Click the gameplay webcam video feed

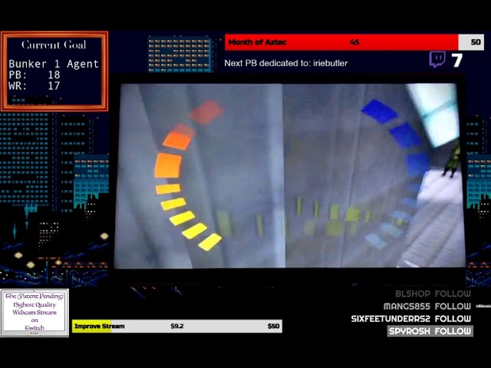click(290, 176)
